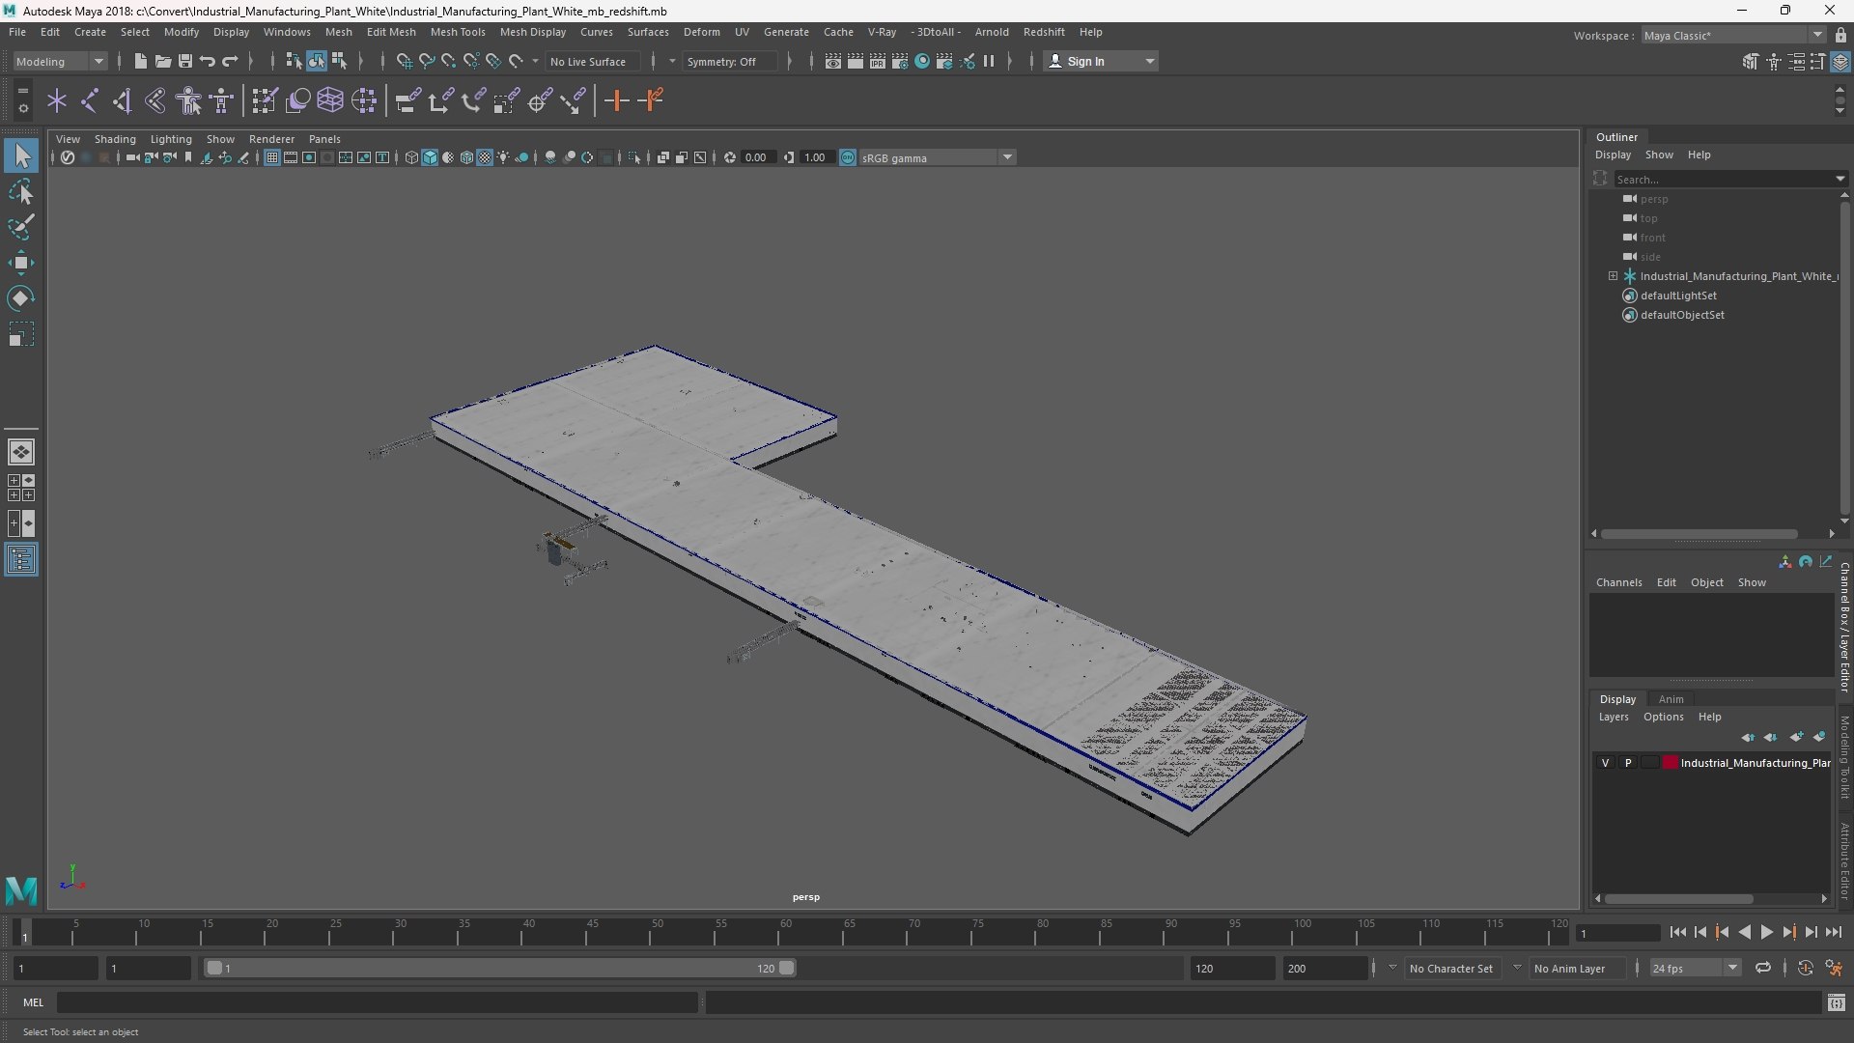The image size is (1854, 1043).
Task: Click the MEL command input line
Action: pyautogui.click(x=377, y=1002)
